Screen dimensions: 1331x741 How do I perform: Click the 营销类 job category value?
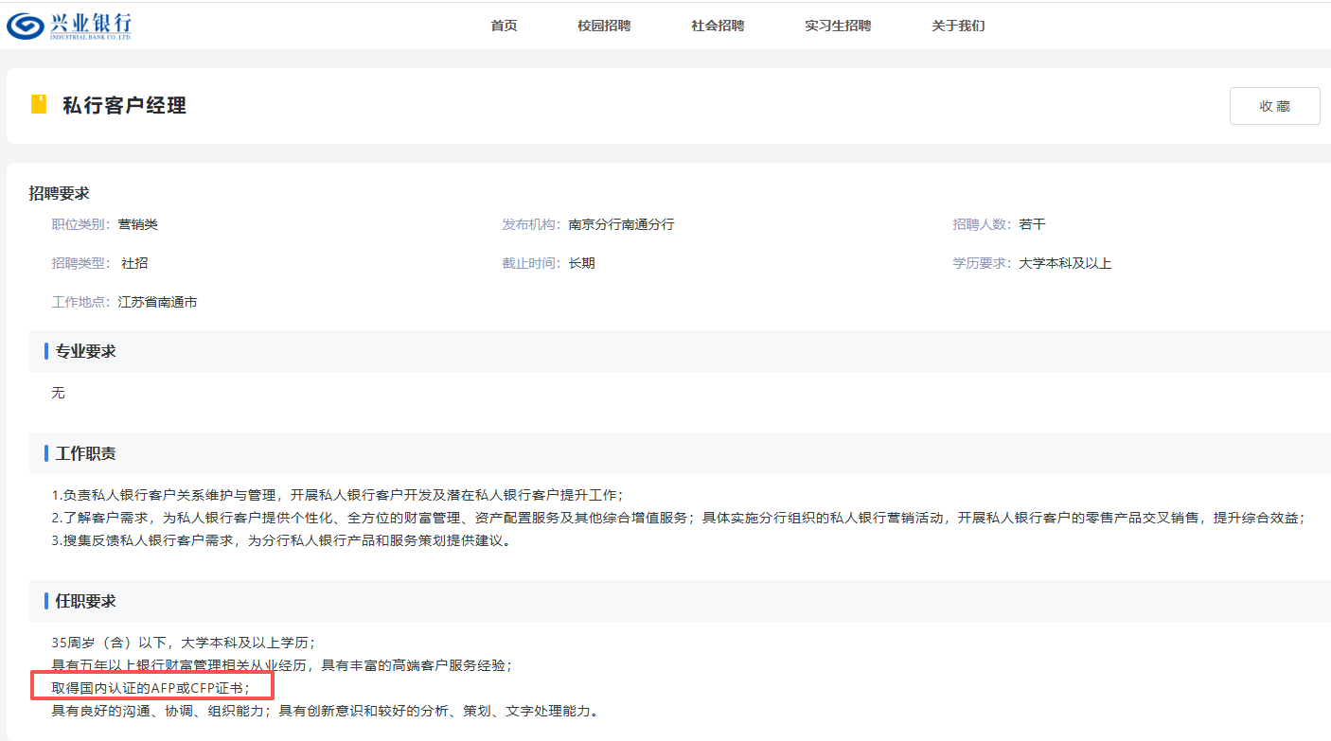(137, 224)
